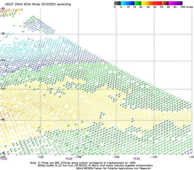Click the -62 latitude label
Image resolution: width=194 pixels, height=170 pixels.
2,33
